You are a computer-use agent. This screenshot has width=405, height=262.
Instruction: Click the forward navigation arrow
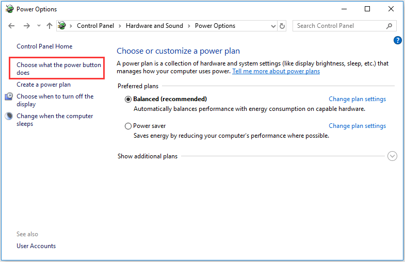tap(26, 26)
